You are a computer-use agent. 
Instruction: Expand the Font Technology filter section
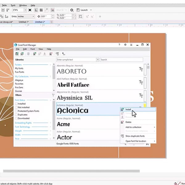pyautogui.click(x=51, y=127)
